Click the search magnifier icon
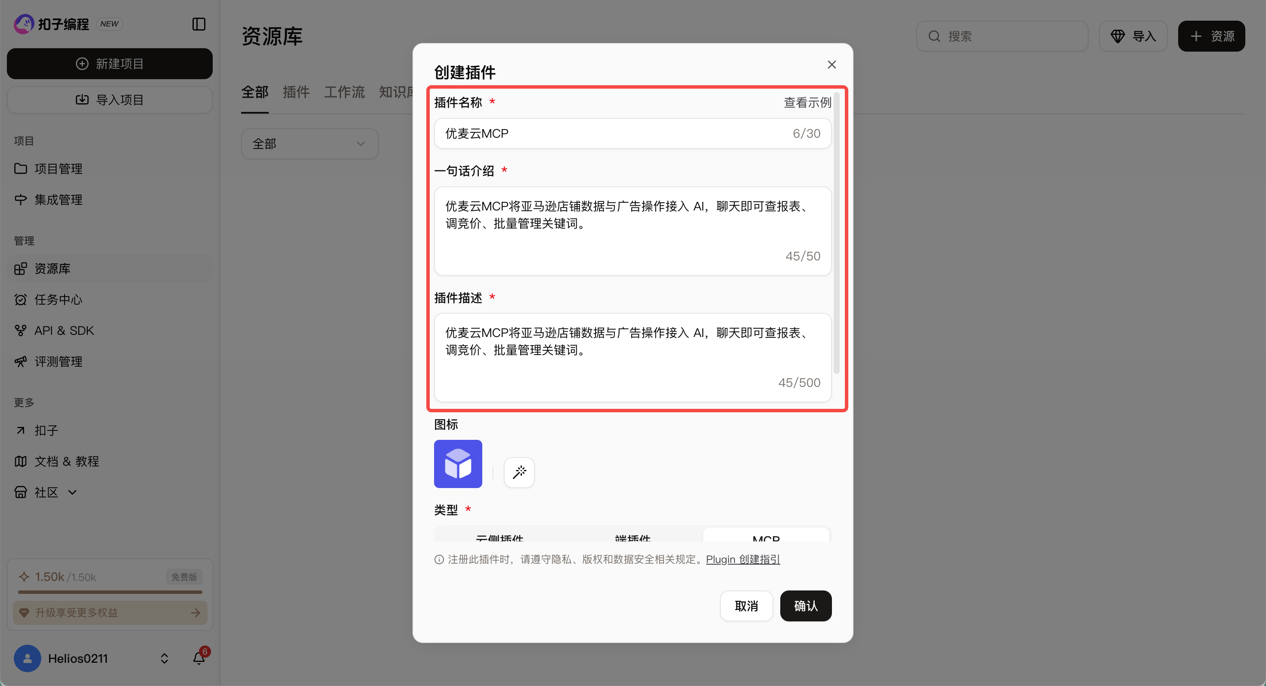This screenshot has width=1266, height=686. coord(934,36)
